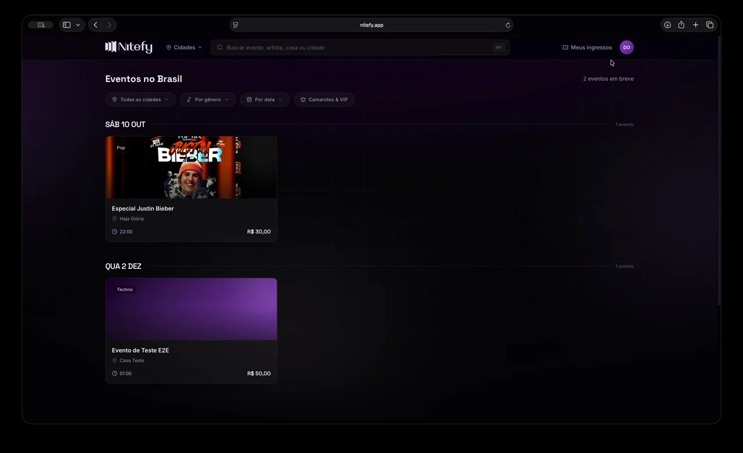Click the R$ 30,00 price
Viewport: 743px width, 453px height.
coord(259,232)
